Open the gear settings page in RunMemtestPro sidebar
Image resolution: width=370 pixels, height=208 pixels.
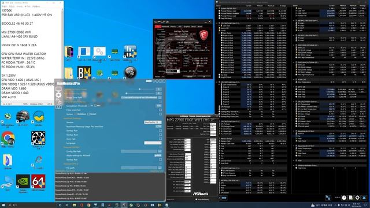[58, 95]
